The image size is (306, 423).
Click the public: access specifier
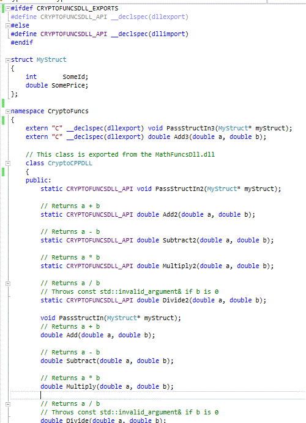tap(39, 180)
